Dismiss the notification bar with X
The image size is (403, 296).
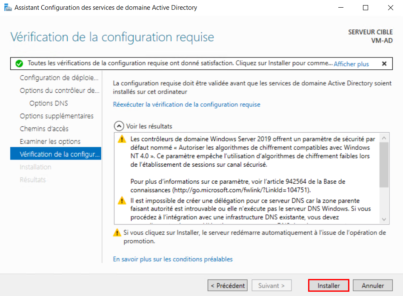pos(384,64)
